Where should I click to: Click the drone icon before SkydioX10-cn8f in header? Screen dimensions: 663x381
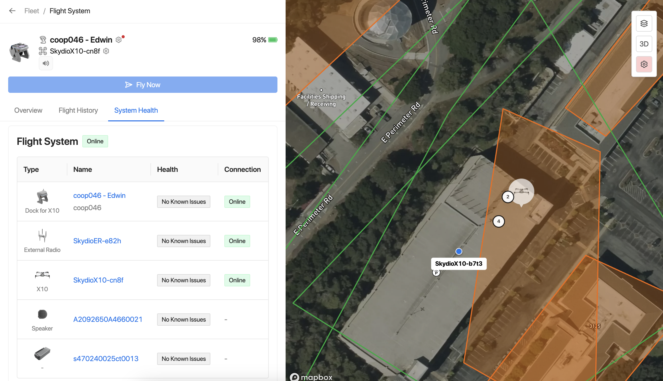[x=43, y=51]
